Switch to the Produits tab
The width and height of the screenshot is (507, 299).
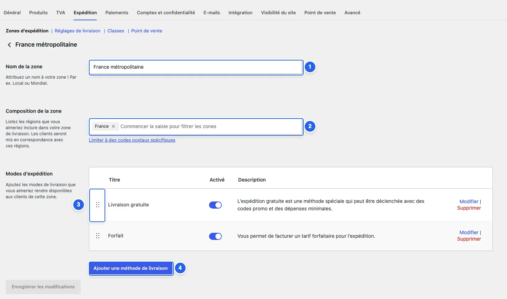pyautogui.click(x=38, y=12)
